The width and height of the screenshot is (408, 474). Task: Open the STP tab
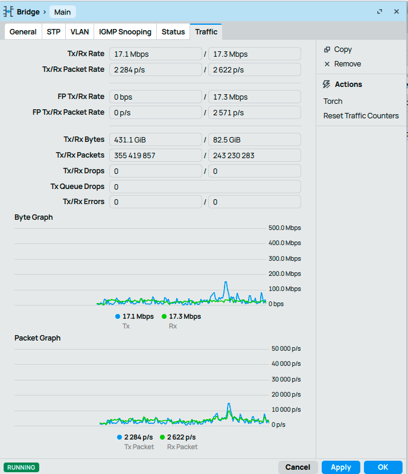point(54,32)
